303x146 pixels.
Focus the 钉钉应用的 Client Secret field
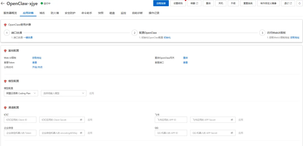(62, 120)
